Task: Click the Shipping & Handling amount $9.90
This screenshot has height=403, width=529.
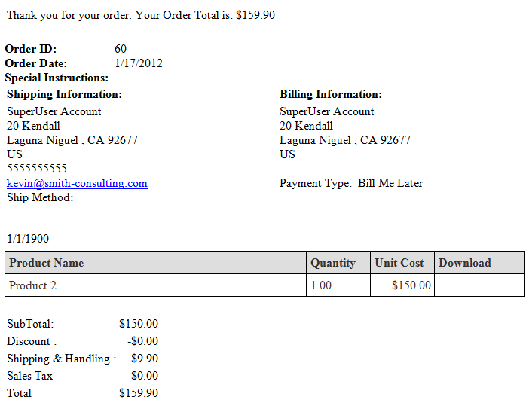Action: click(145, 358)
